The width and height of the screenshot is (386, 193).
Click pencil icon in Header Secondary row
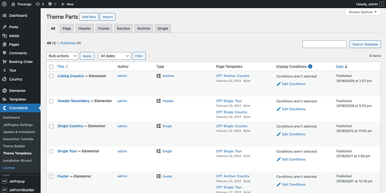point(279,109)
